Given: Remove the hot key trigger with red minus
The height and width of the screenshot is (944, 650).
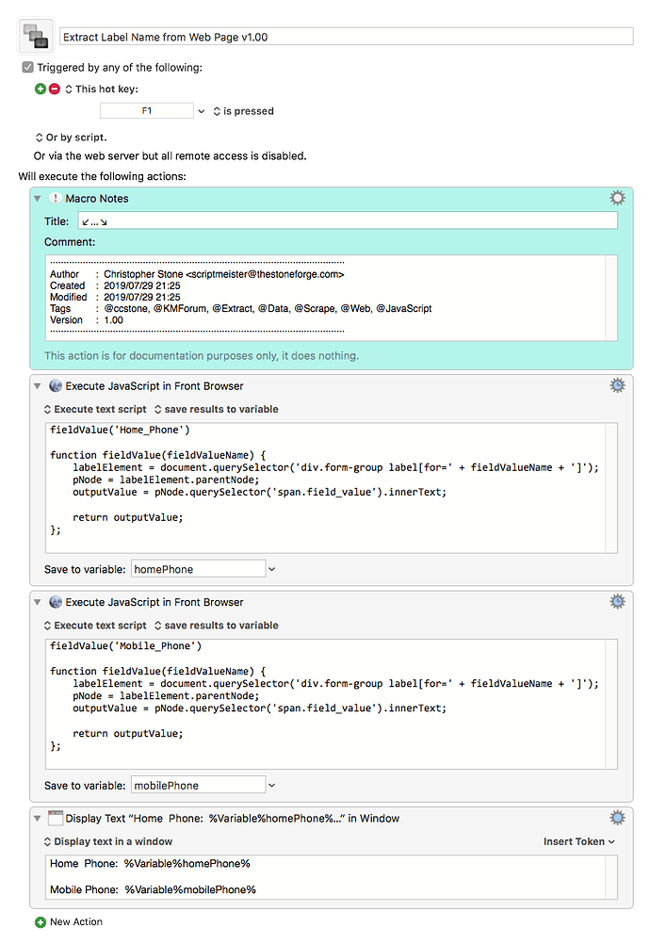Looking at the screenshot, I should (55, 90).
